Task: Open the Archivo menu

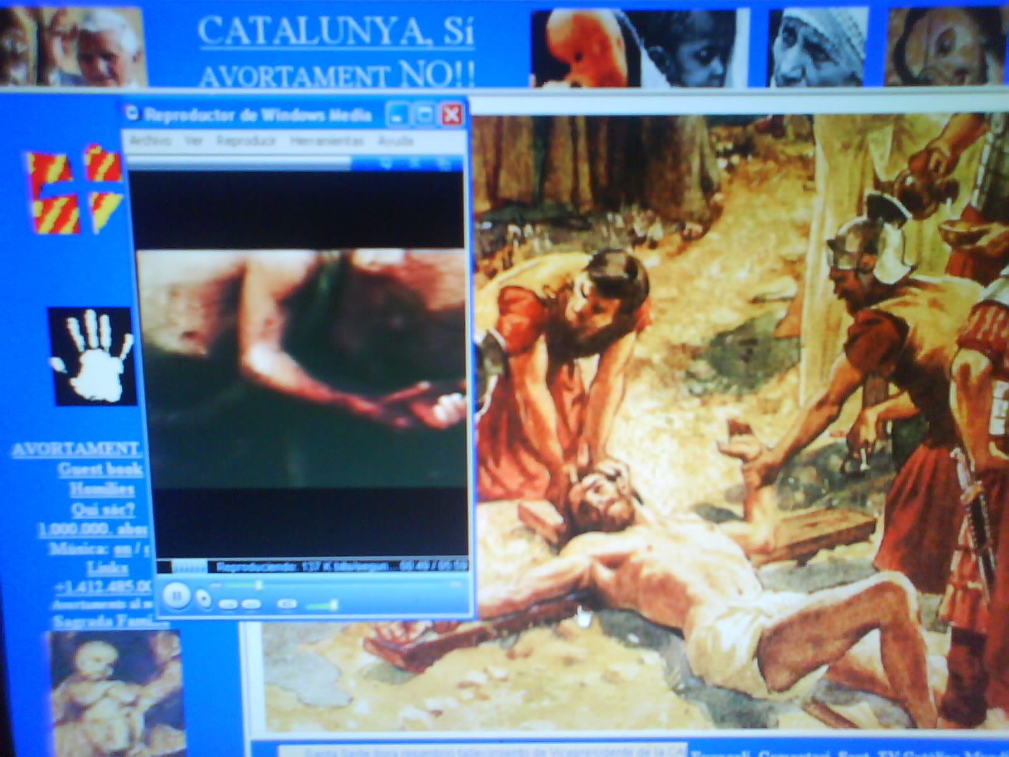Action: (150, 140)
